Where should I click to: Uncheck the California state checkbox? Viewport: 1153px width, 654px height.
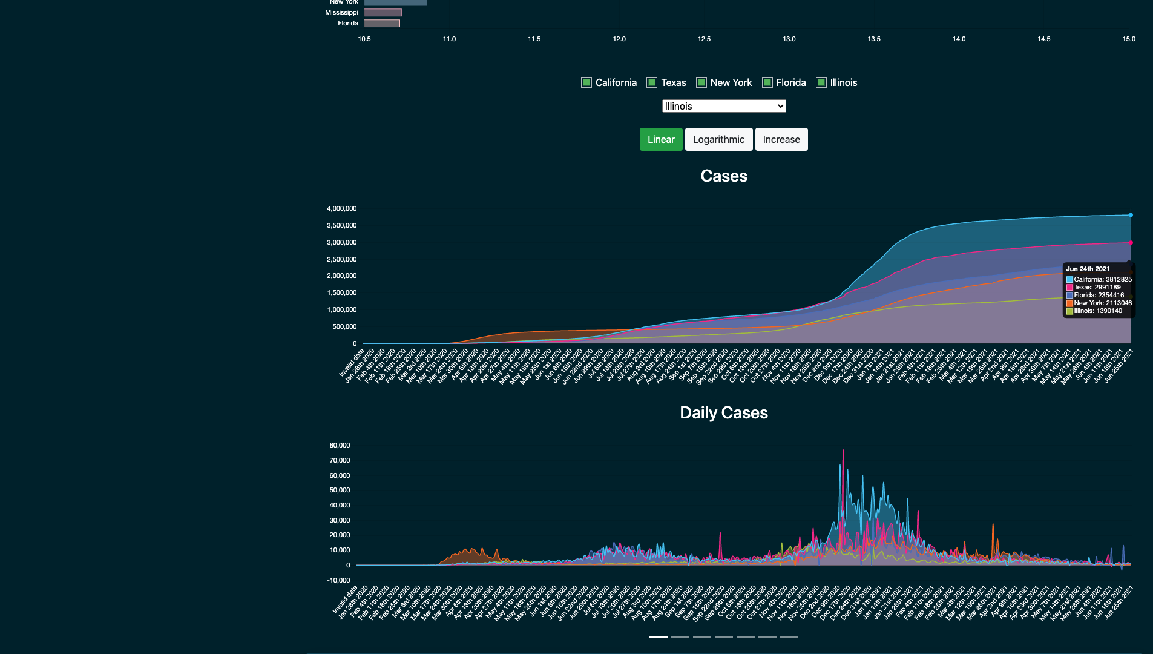[586, 82]
